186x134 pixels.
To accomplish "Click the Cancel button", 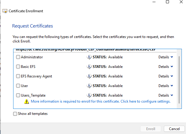I will coord(174,129).
